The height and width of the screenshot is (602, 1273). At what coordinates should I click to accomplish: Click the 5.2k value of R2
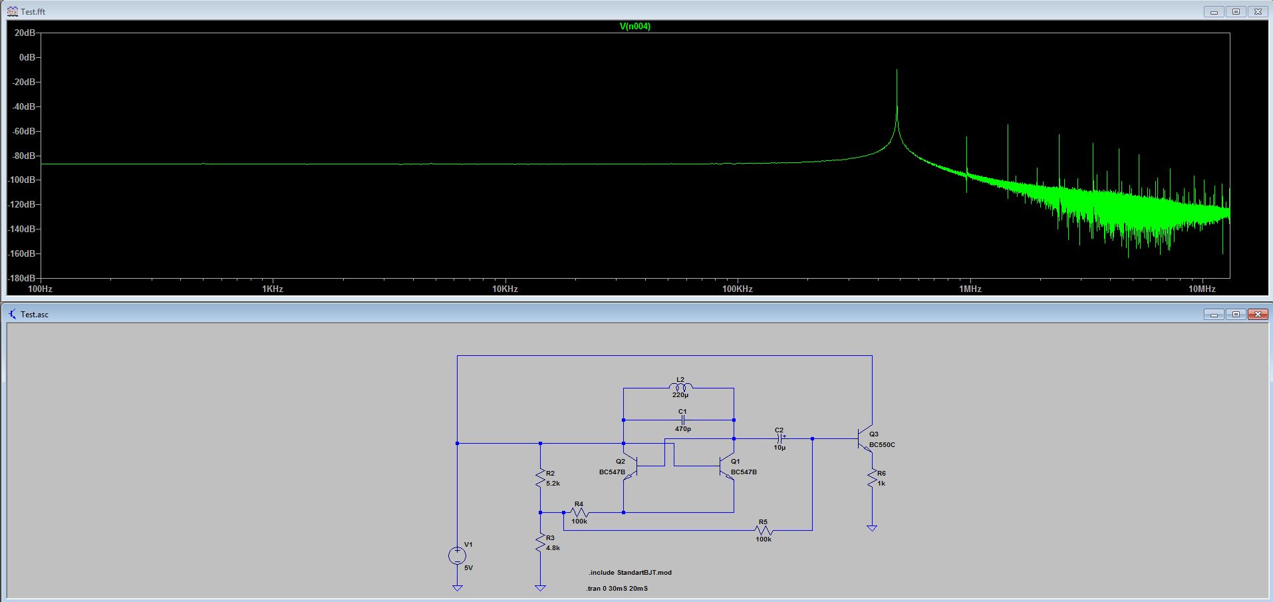tap(553, 483)
